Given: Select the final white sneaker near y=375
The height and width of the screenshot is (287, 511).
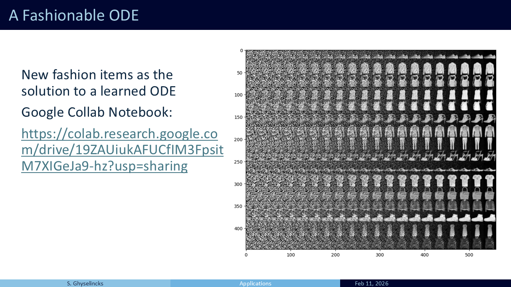Looking at the screenshot, I should pos(489,218).
